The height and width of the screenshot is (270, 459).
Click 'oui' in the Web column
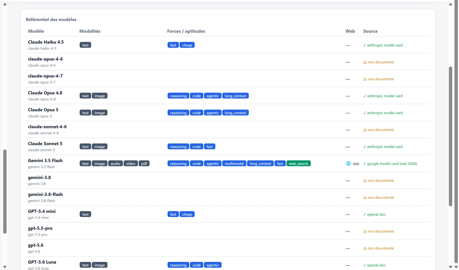coord(356,163)
